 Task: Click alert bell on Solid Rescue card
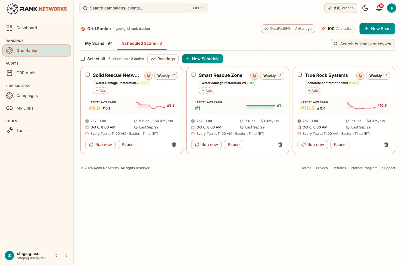(x=148, y=76)
